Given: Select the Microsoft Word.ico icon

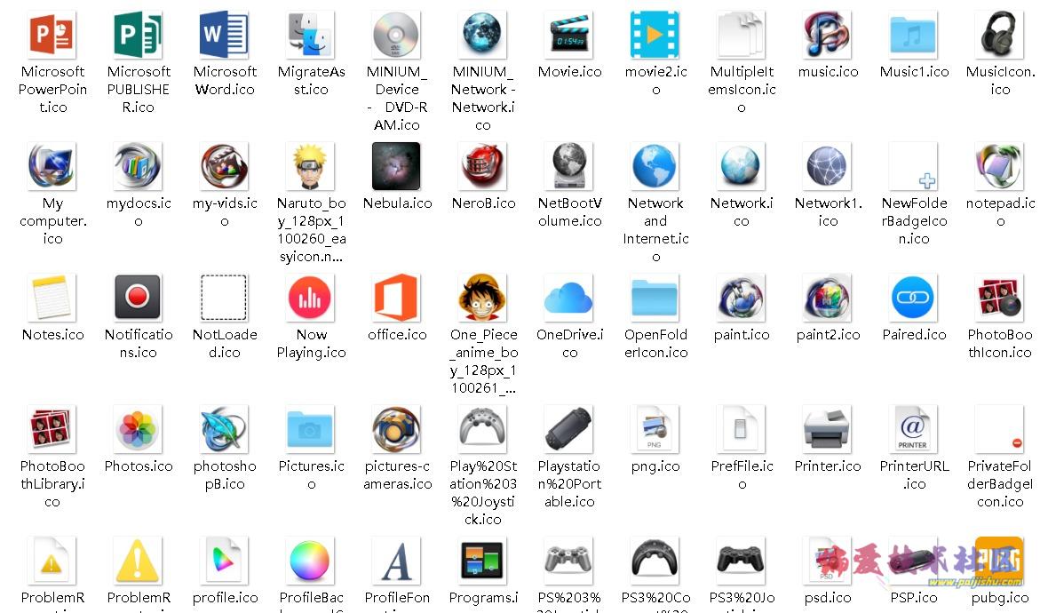Looking at the screenshot, I should pos(224,34).
